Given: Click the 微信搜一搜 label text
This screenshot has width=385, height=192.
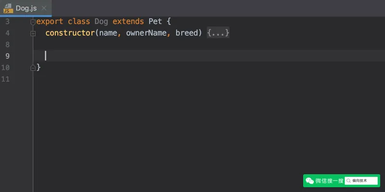Looking at the screenshot, I should click(x=329, y=181).
